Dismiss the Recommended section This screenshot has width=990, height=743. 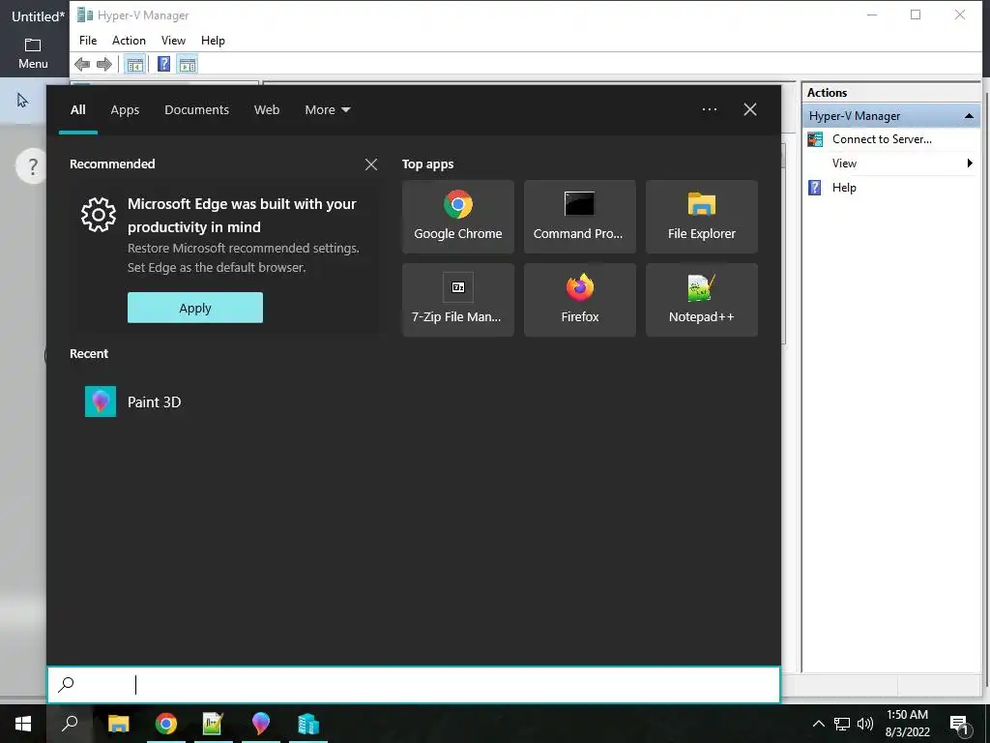371,164
